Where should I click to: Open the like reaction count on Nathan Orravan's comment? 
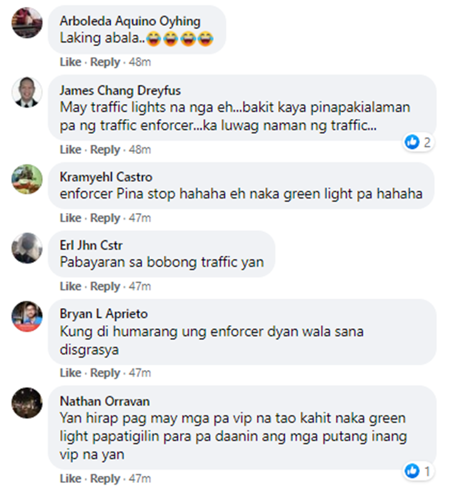[x=418, y=471]
